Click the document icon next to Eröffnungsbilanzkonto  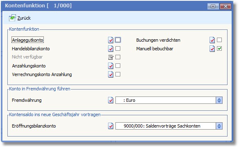click(x=110, y=126)
